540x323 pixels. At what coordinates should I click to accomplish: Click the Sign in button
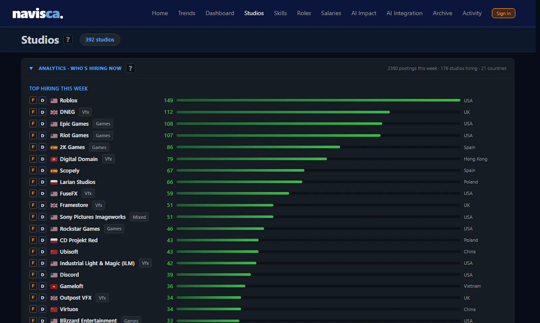point(504,13)
